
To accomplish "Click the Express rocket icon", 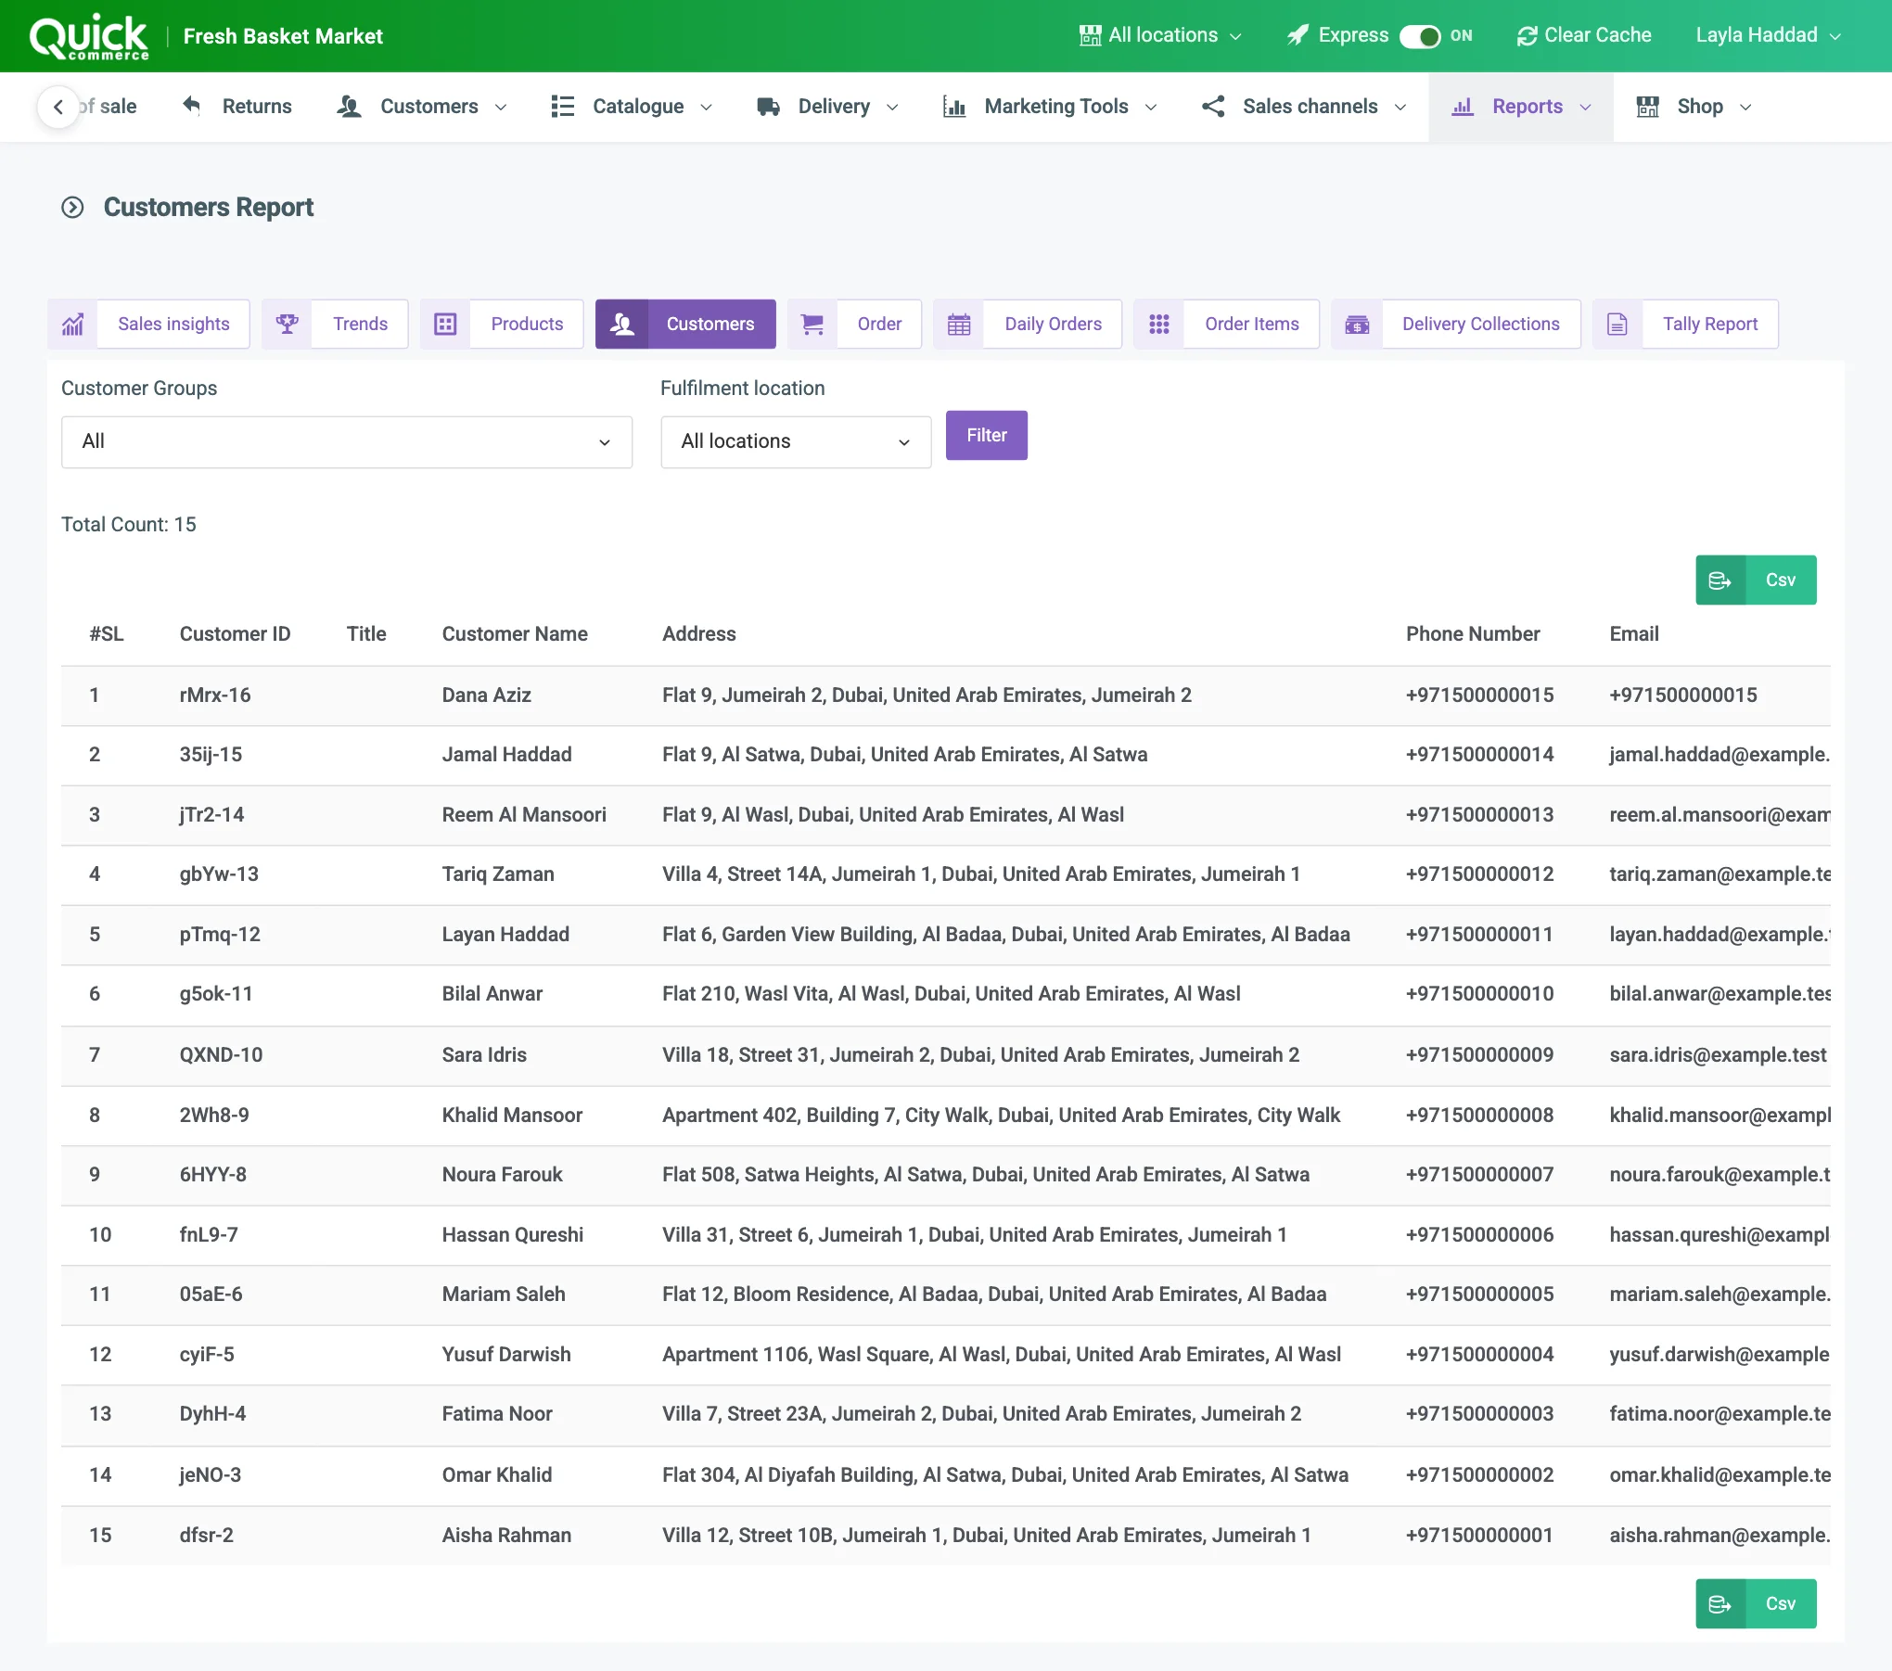I will click(x=1298, y=35).
